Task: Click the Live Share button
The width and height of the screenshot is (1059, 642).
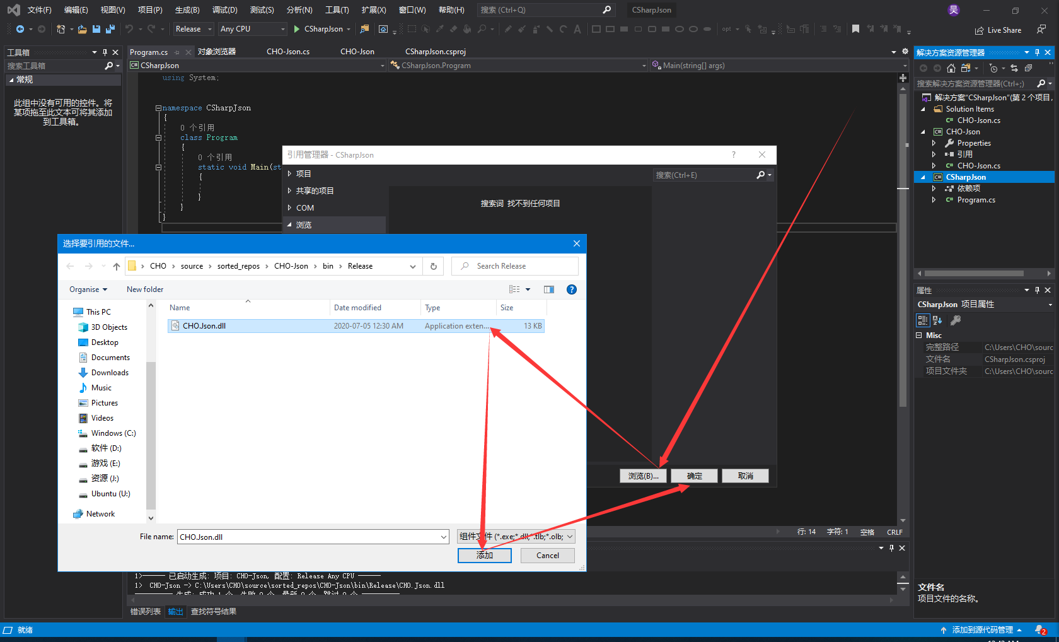Action: (998, 30)
